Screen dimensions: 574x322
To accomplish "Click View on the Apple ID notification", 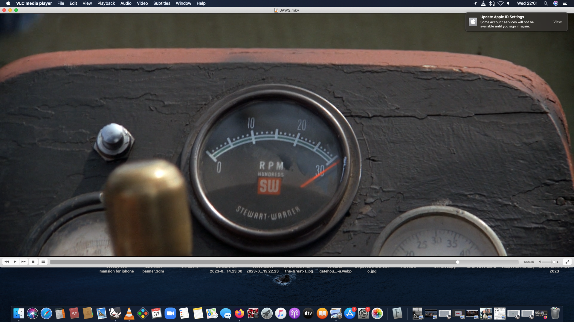I will 557,22.
